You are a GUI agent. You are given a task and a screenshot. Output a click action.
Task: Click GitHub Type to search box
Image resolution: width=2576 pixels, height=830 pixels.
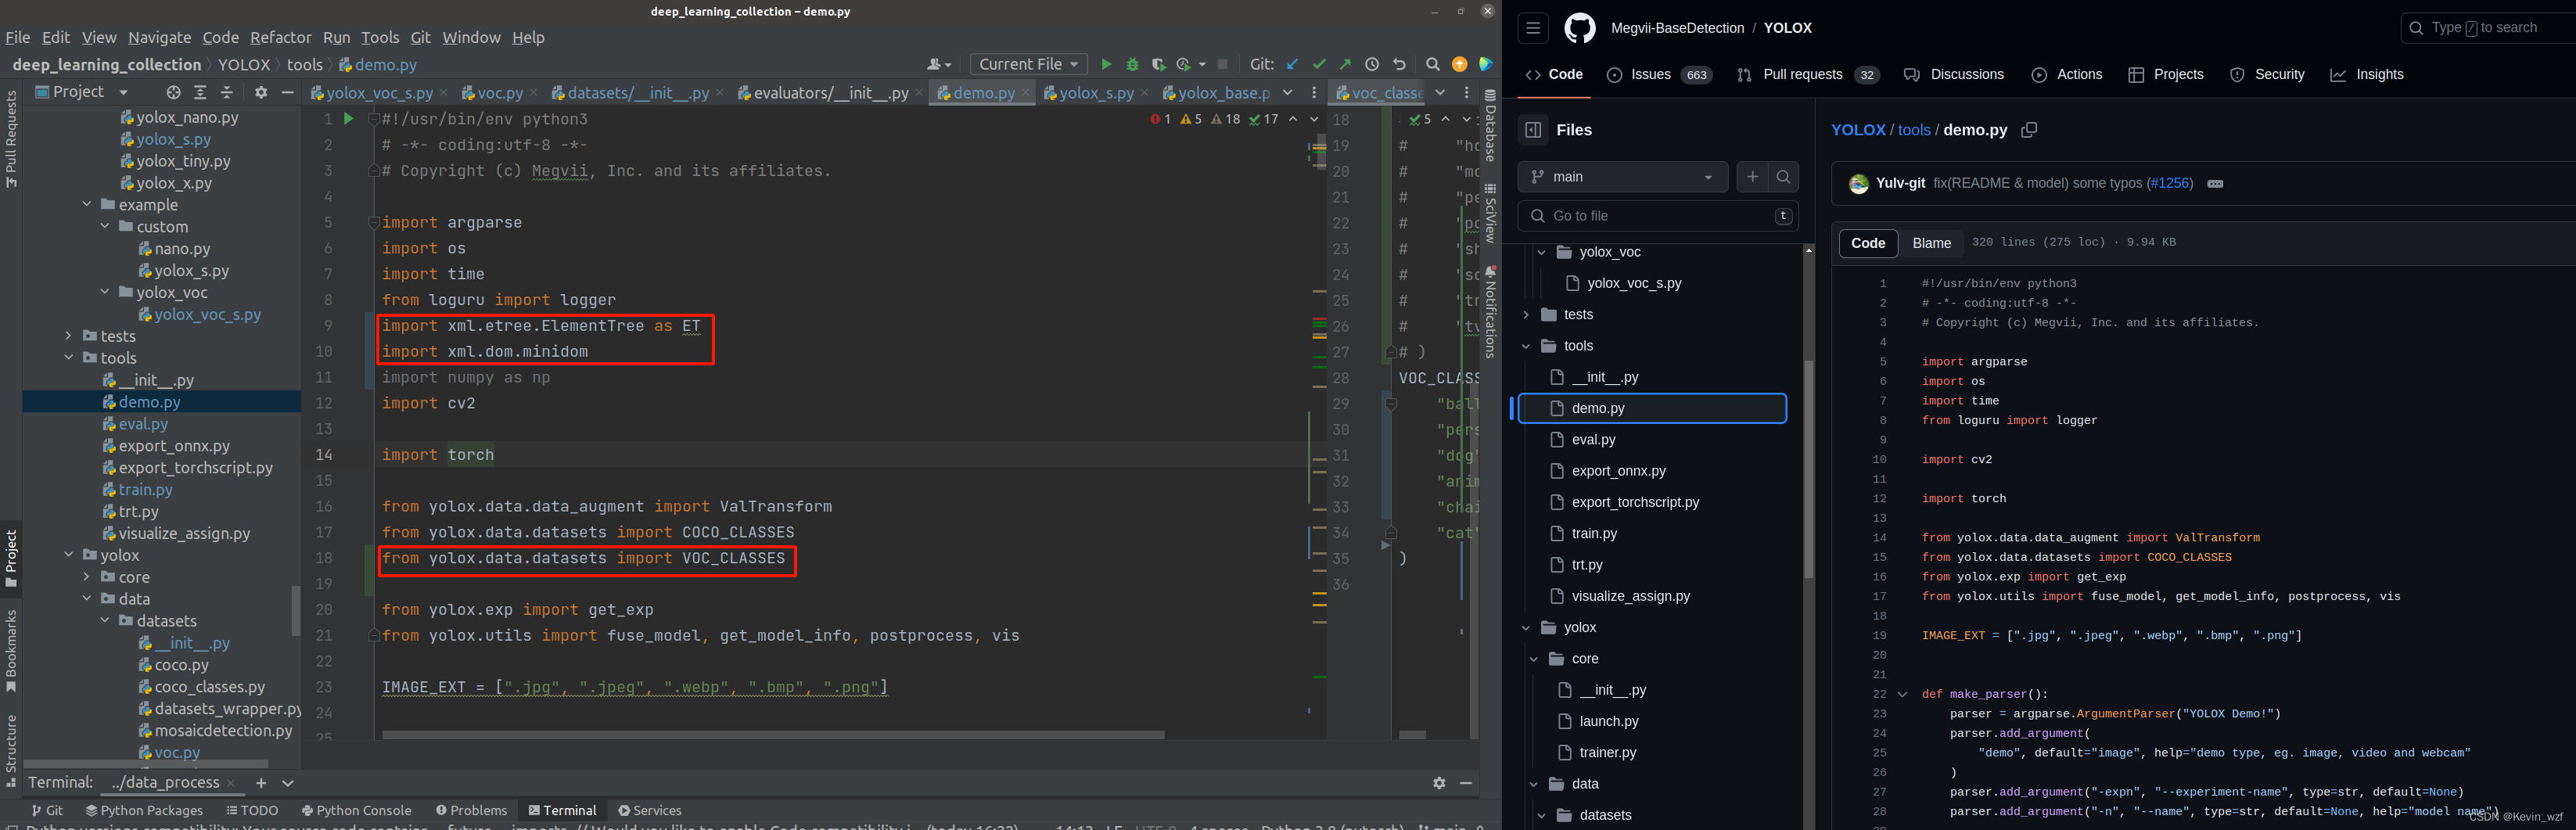(2488, 28)
